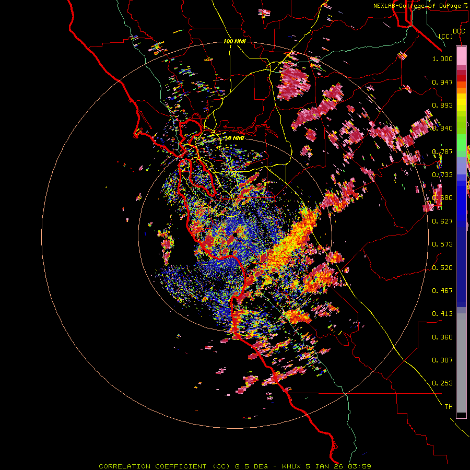Pick the bright green band on the color bar
The width and height of the screenshot is (470, 470).
pyautogui.click(x=461, y=143)
